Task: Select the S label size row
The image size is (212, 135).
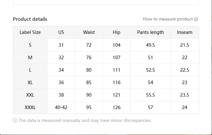Action: point(106,45)
